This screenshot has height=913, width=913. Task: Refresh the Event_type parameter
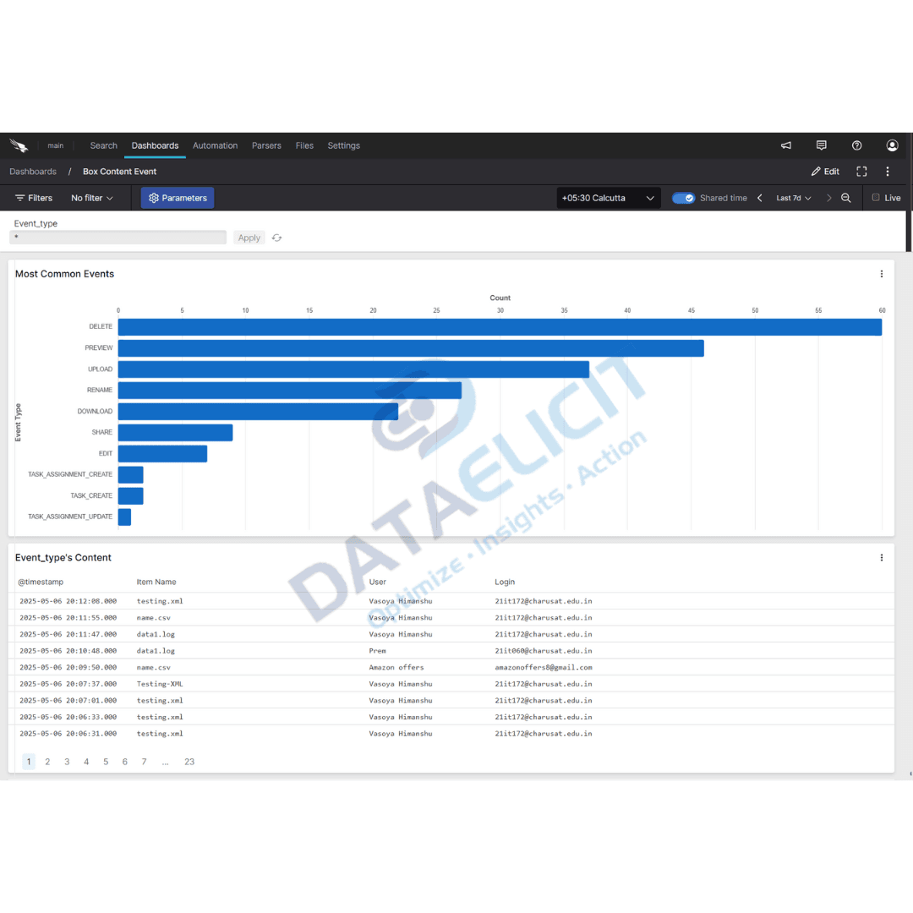[x=276, y=238]
